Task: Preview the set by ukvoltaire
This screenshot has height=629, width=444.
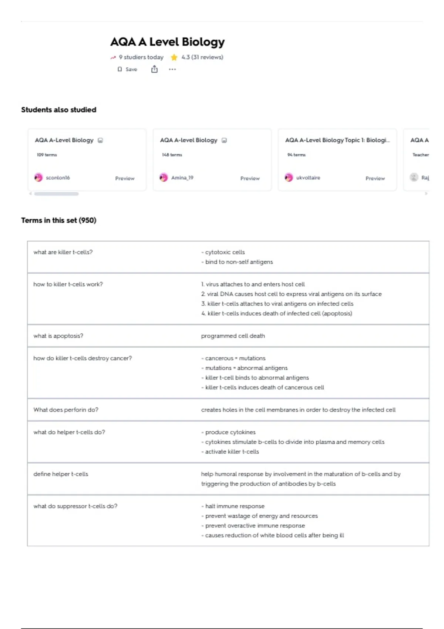Action: point(375,178)
